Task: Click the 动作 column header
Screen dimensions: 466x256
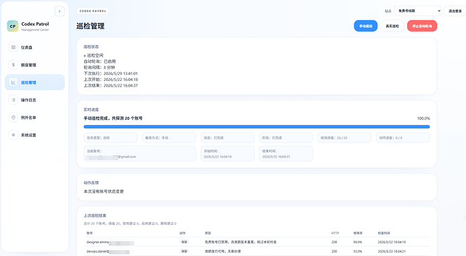Action: (x=182, y=233)
